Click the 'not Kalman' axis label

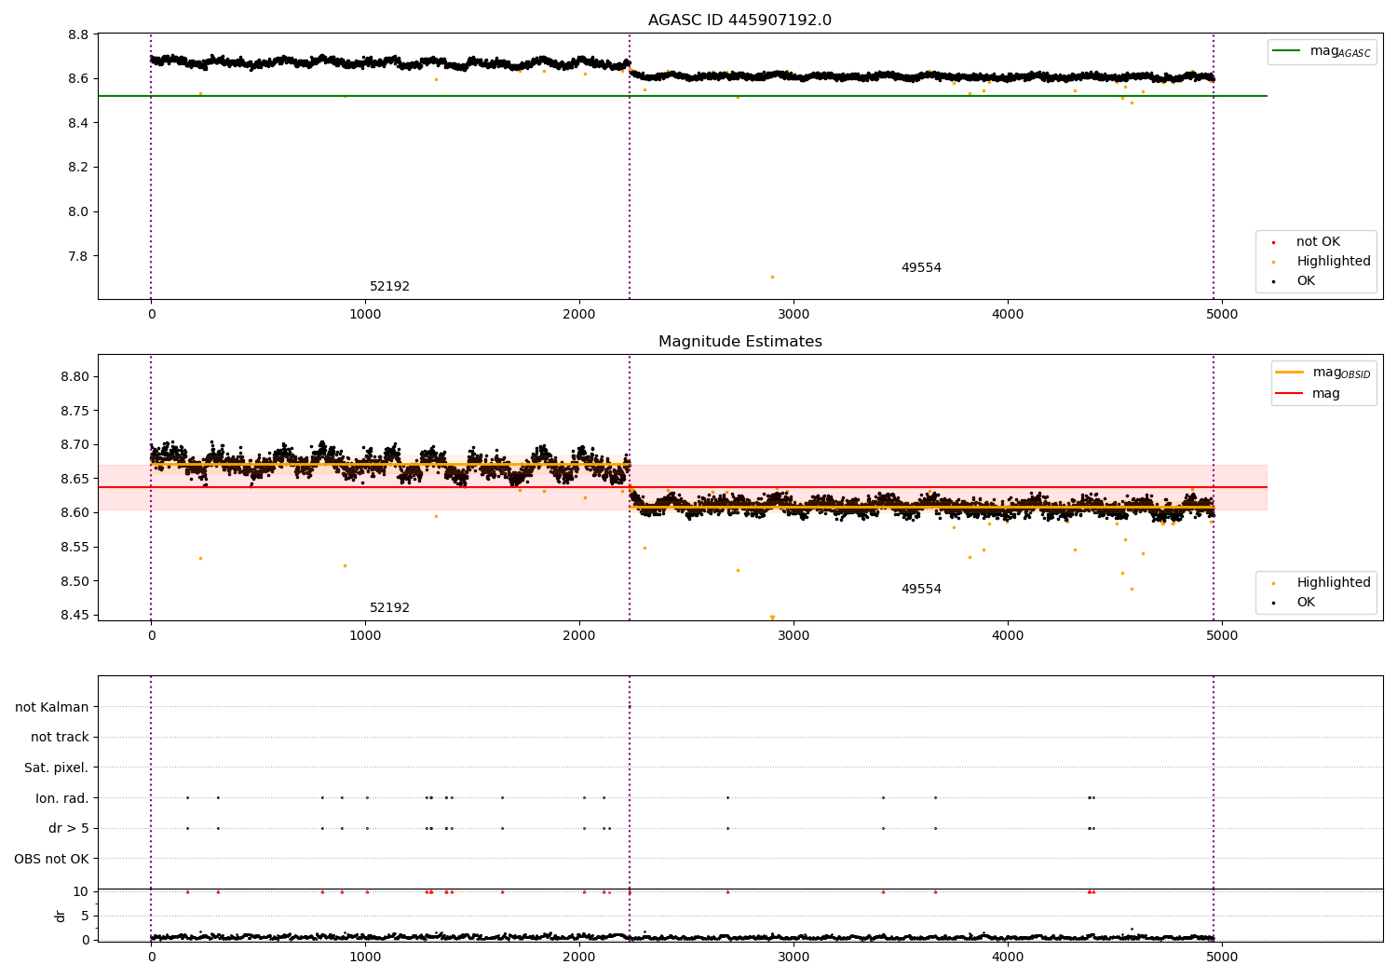pos(52,708)
